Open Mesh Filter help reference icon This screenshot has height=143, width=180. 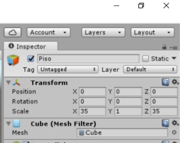coord(165,123)
